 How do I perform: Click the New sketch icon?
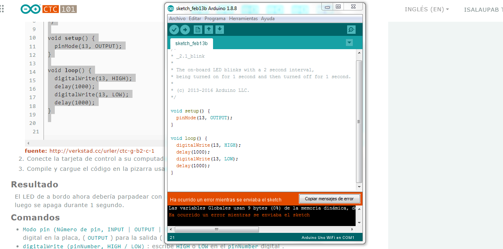[x=198, y=29]
